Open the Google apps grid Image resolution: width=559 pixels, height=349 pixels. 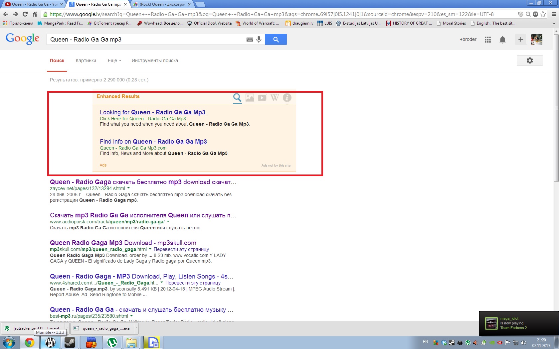click(488, 40)
